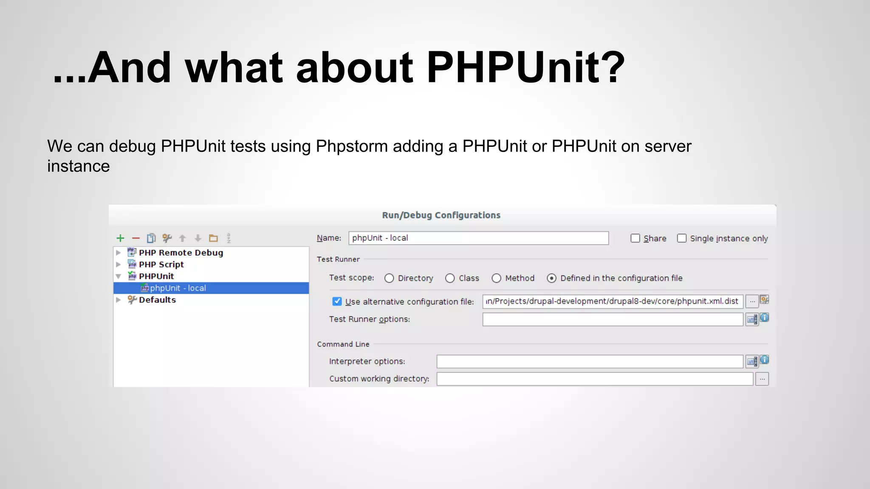Click PHP Script node icon
This screenshot has height=489, width=870.
click(x=132, y=264)
